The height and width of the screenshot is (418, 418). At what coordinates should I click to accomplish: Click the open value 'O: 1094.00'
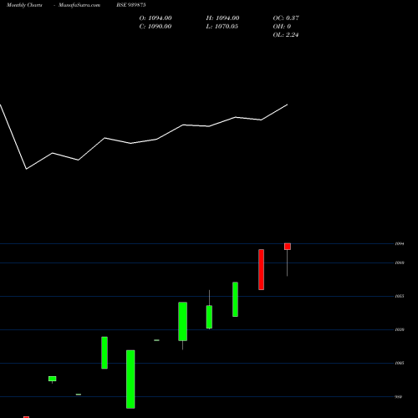(155, 18)
